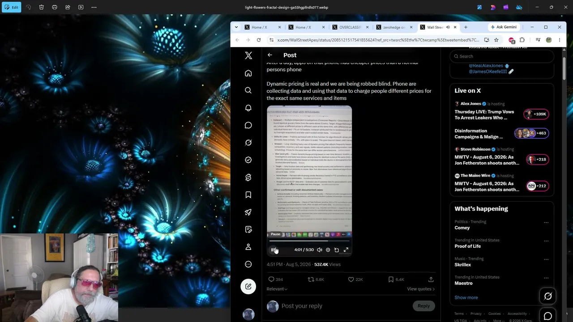
Task: Click the video progress bar
Action: point(309,241)
